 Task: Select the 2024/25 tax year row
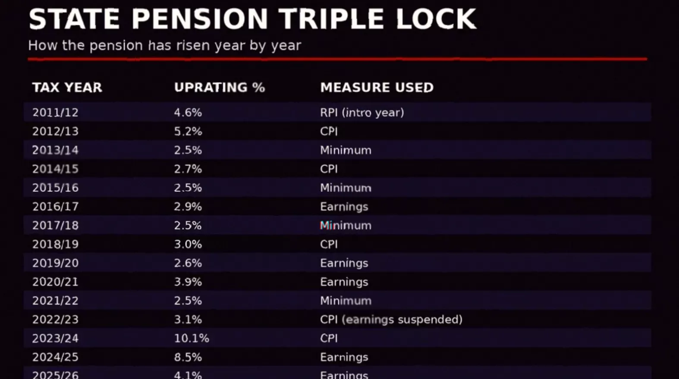click(x=337, y=357)
